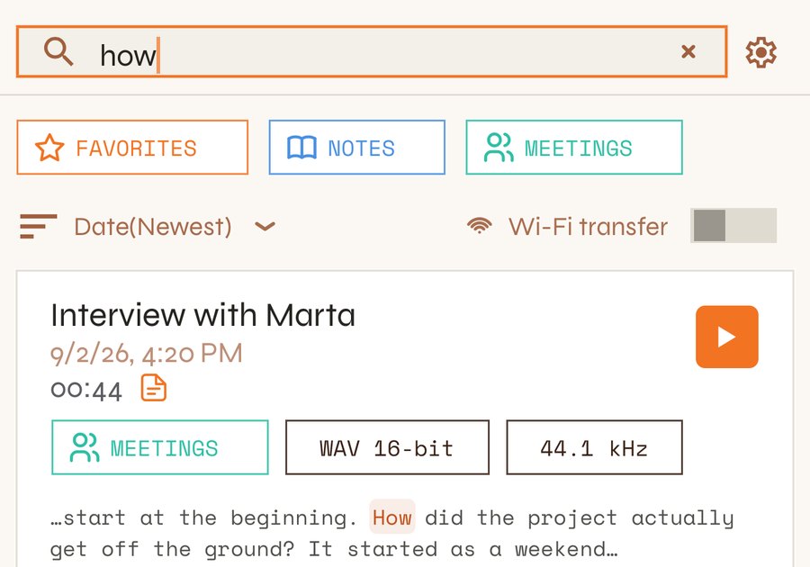Click the 00:44 duration
This screenshot has width=810, height=567.
[x=86, y=391]
